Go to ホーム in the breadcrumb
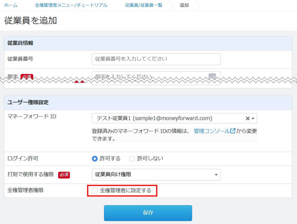This screenshot has width=297, height=224. pyautogui.click(x=11, y=5)
